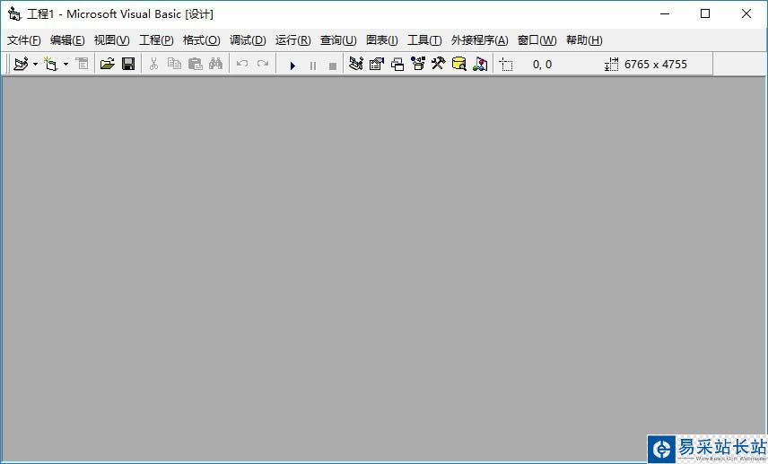768x464 pixels.
Task: Save the project with the floppy icon
Action: pyautogui.click(x=128, y=64)
